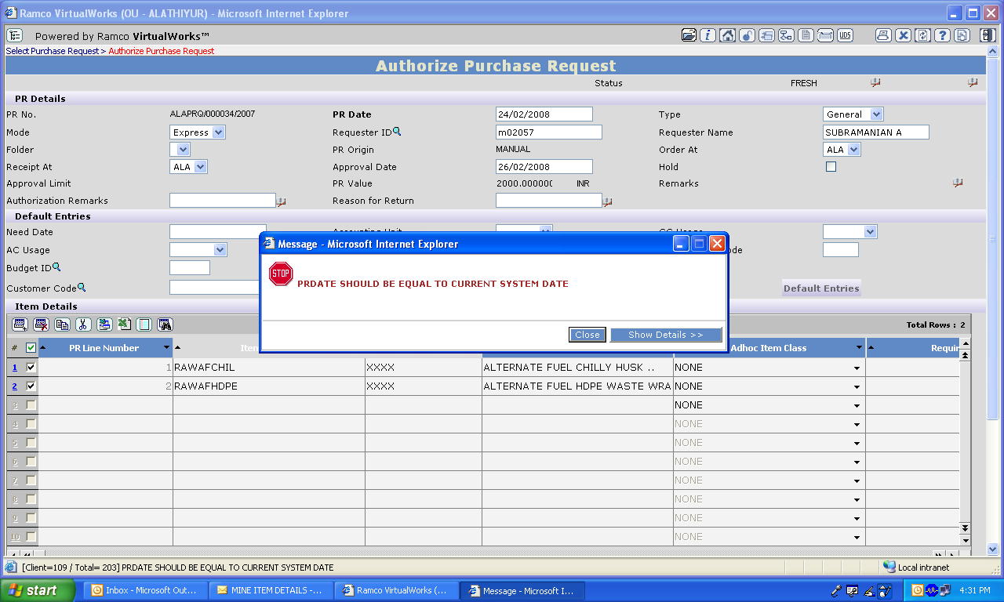The width and height of the screenshot is (1004, 602).
Task: Open the Receipt At dropdown
Action: [x=188, y=167]
